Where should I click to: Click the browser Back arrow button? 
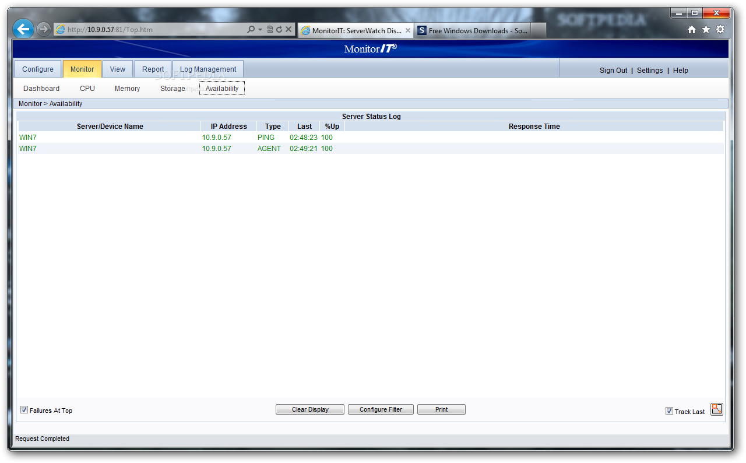click(x=23, y=29)
